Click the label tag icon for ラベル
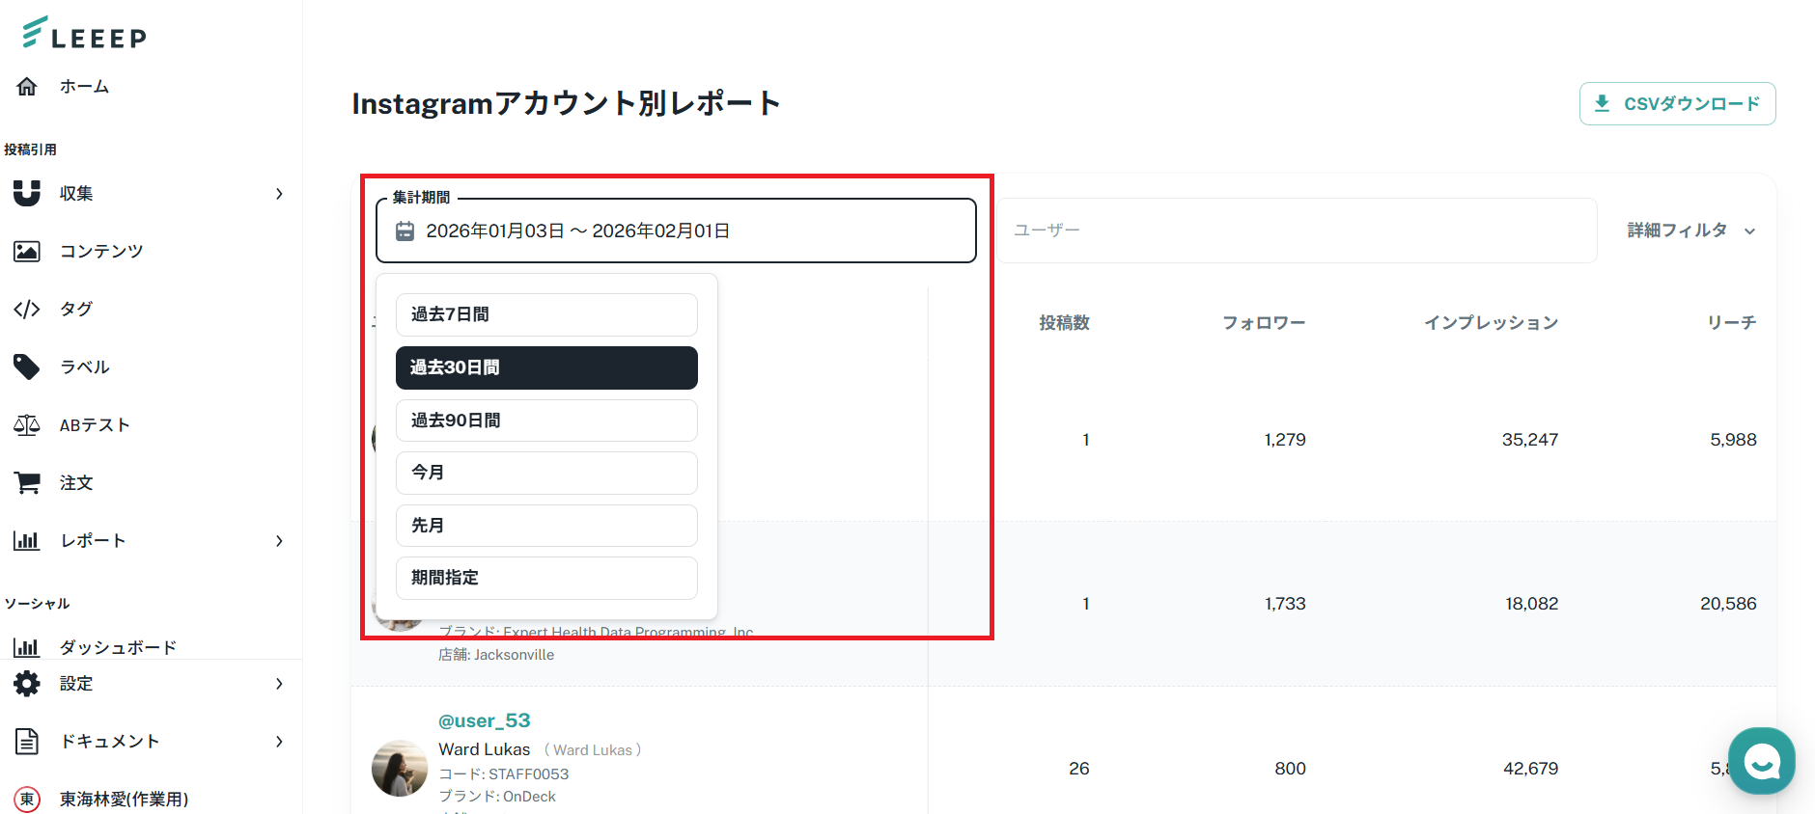1815x814 pixels. (x=27, y=366)
